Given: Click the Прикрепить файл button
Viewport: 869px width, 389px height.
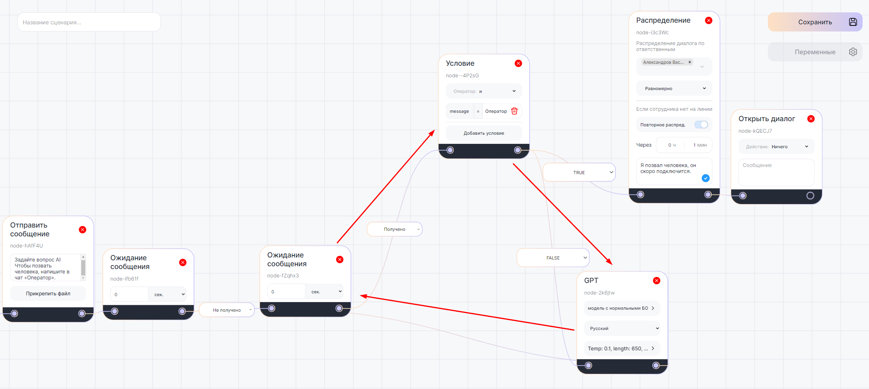Looking at the screenshot, I should click(48, 294).
